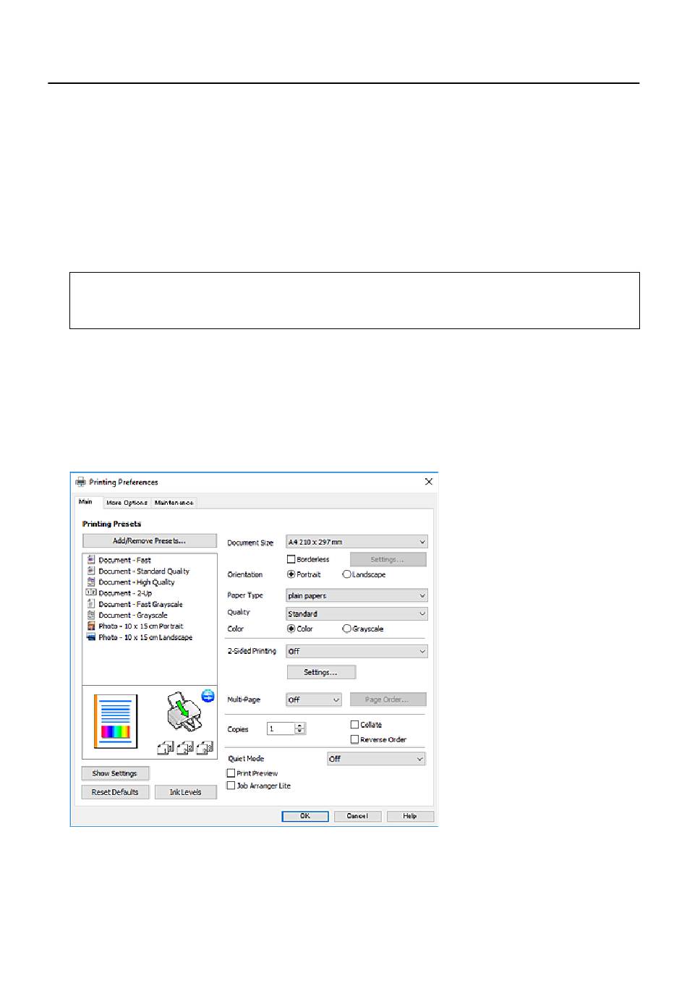Click the Page Order button
687x991 pixels.
[388, 699]
